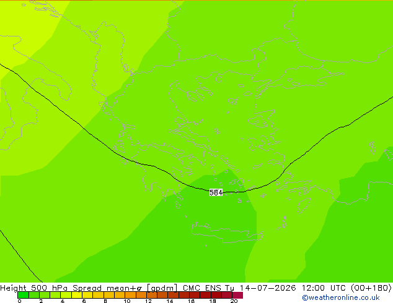Pick the pure yellow legend swatch
Screen dimensions: 393x303
tap(77, 295)
